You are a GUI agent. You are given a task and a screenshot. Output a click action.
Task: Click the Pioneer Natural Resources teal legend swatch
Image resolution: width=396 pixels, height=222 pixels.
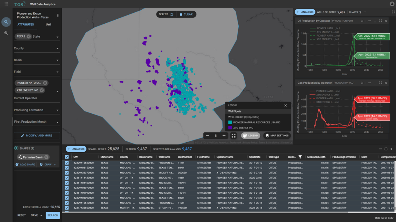(x=230, y=122)
